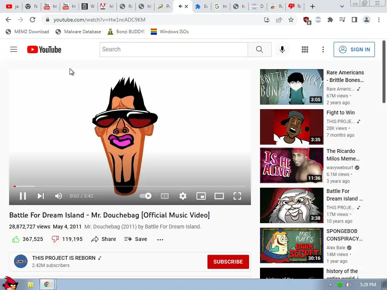This screenshot has width=387, height=290.
Task: Toggle the autoplay switch
Action: point(146,196)
